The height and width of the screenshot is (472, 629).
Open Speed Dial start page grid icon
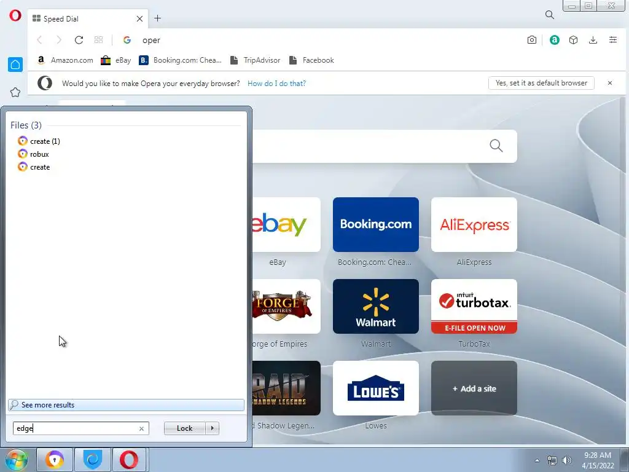click(98, 40)
